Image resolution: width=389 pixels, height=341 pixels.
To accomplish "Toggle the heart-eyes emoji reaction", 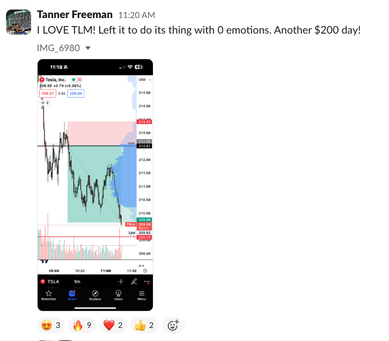I will [51, 325].
